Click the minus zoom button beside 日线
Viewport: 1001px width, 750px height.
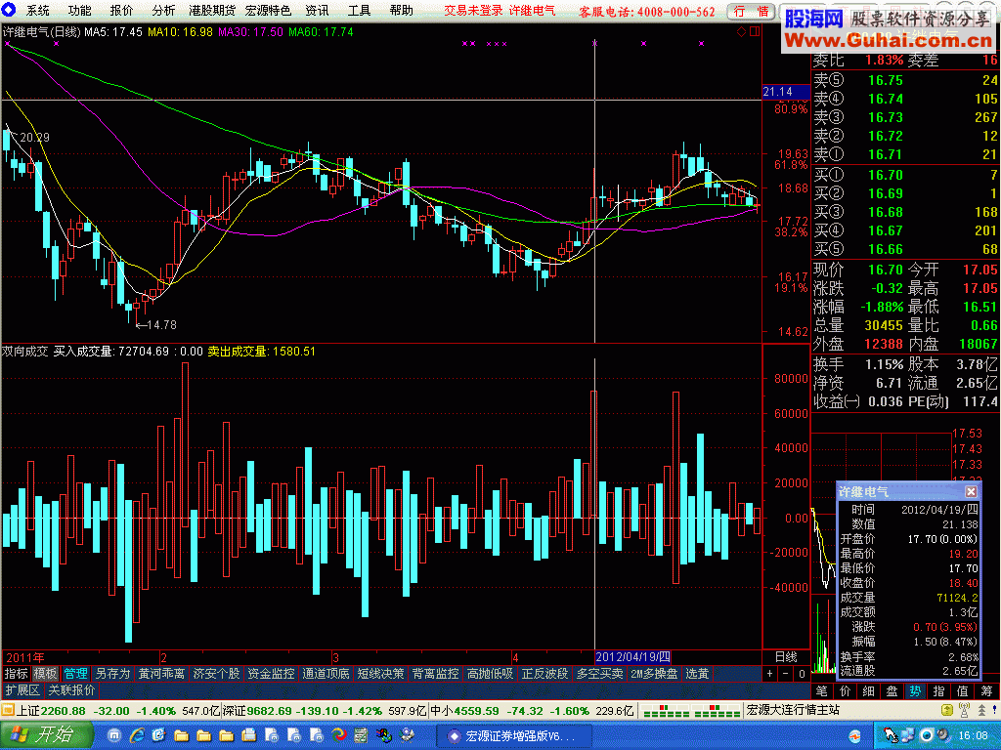[x=786, y=674]
